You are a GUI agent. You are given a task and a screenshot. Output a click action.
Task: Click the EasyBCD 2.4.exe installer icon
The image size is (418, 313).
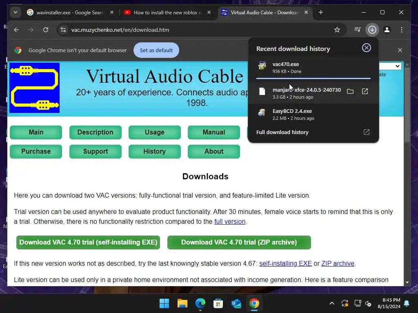click(262, 112)
